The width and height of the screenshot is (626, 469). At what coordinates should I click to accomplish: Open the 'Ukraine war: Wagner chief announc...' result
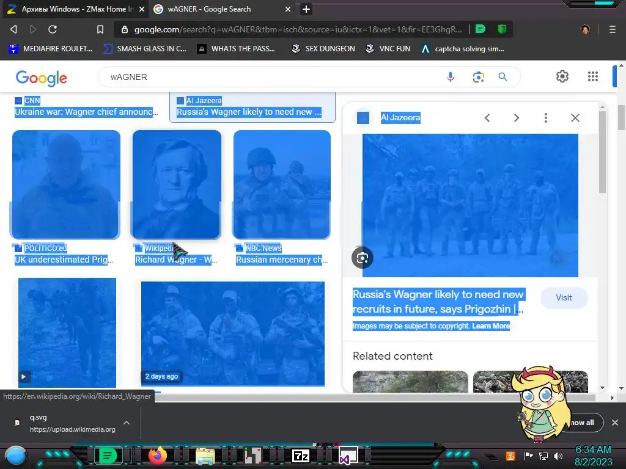tap(86, 112)
